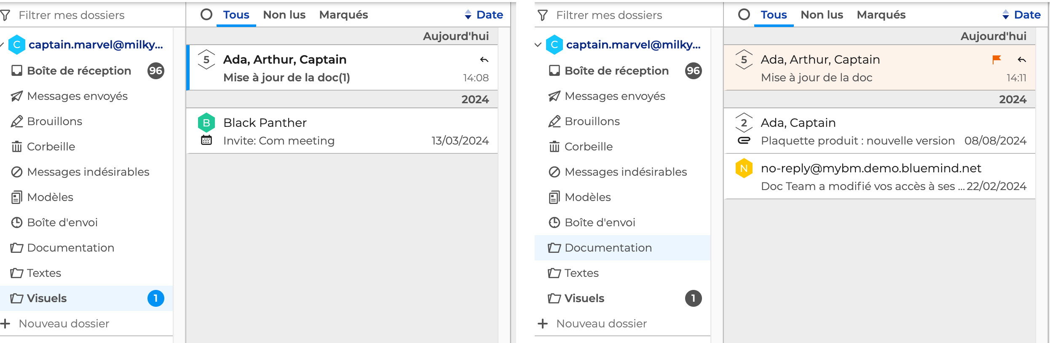Click the reply arrow on the 14:08 conversation

tap(484, 59)
